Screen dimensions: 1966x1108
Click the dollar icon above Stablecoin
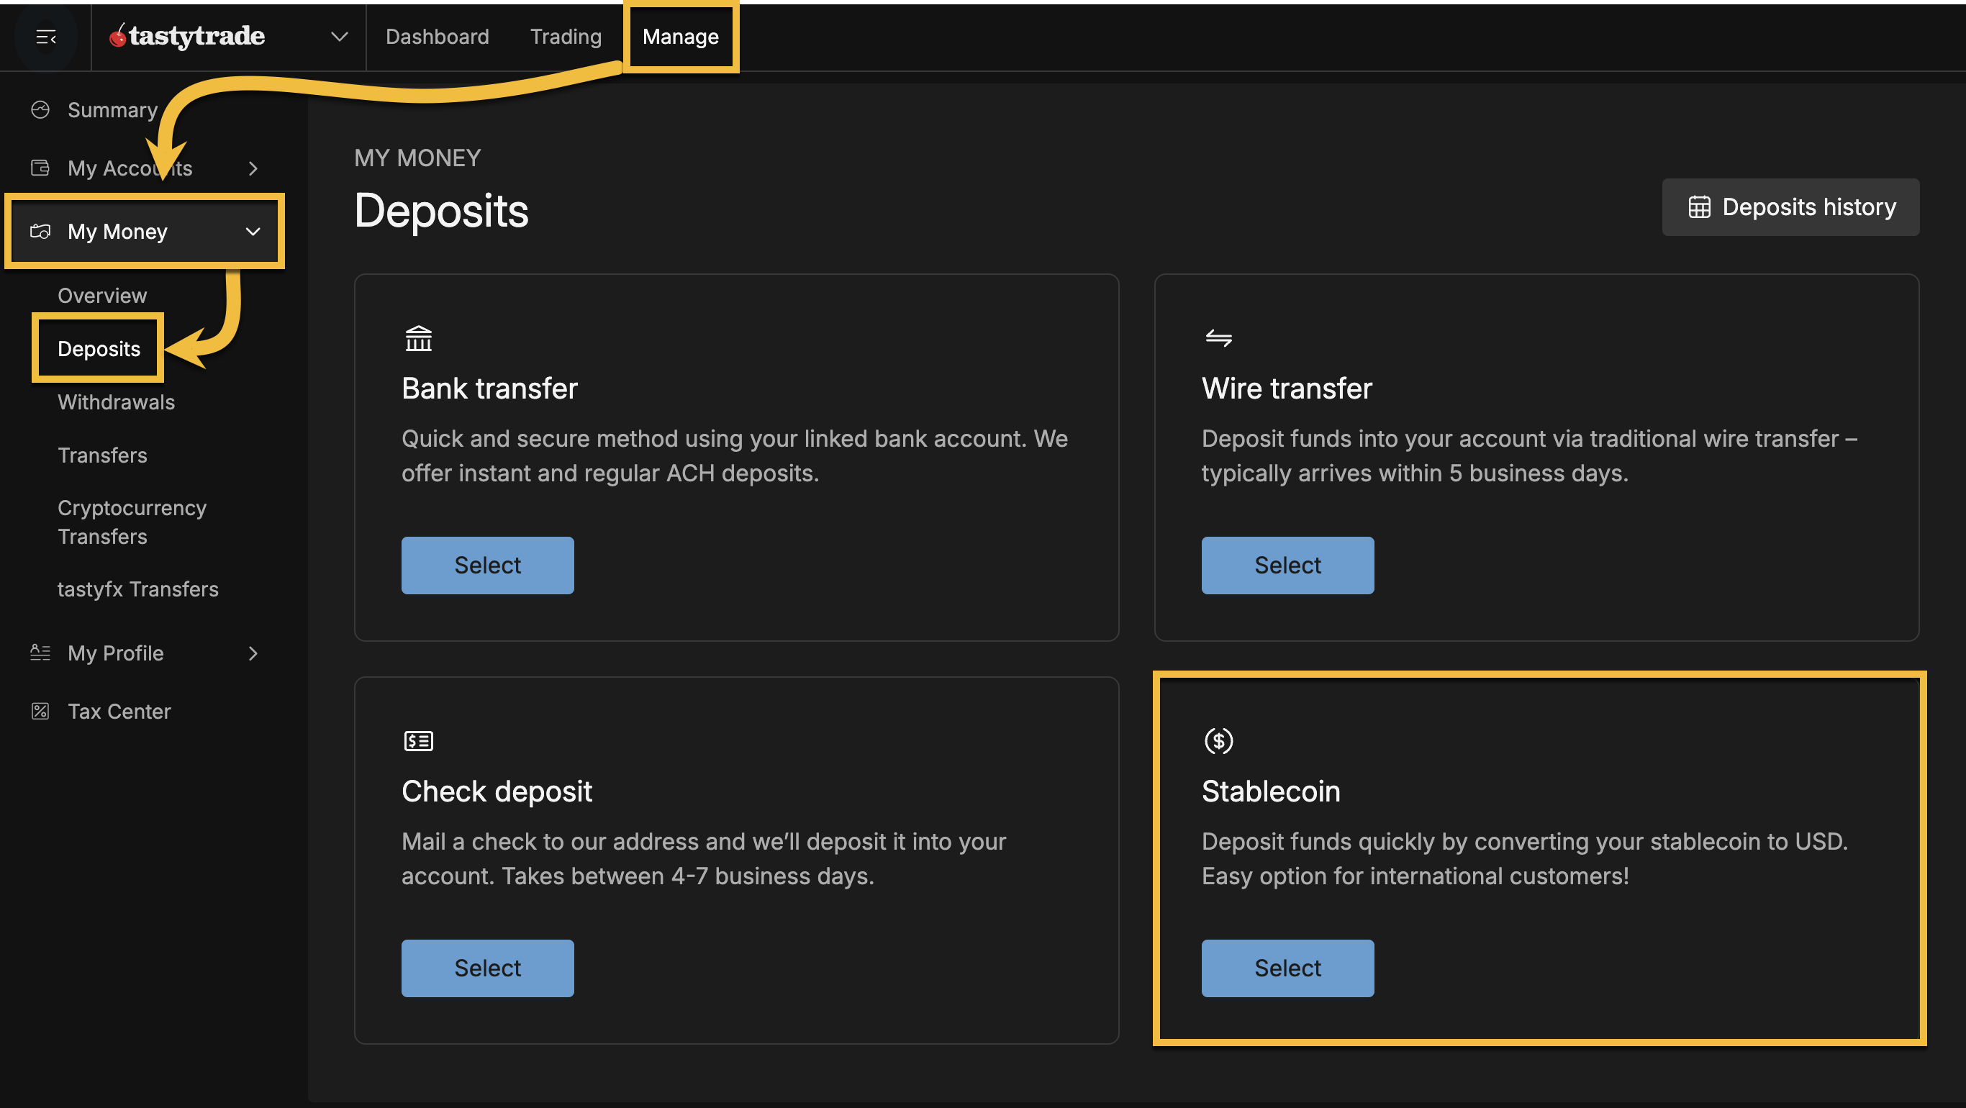(x=1218, y=740)
